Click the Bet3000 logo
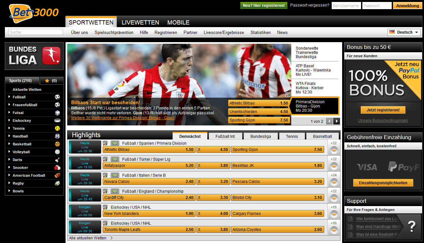The height and width of the screenshot is (243, 424). coord(34,13)
